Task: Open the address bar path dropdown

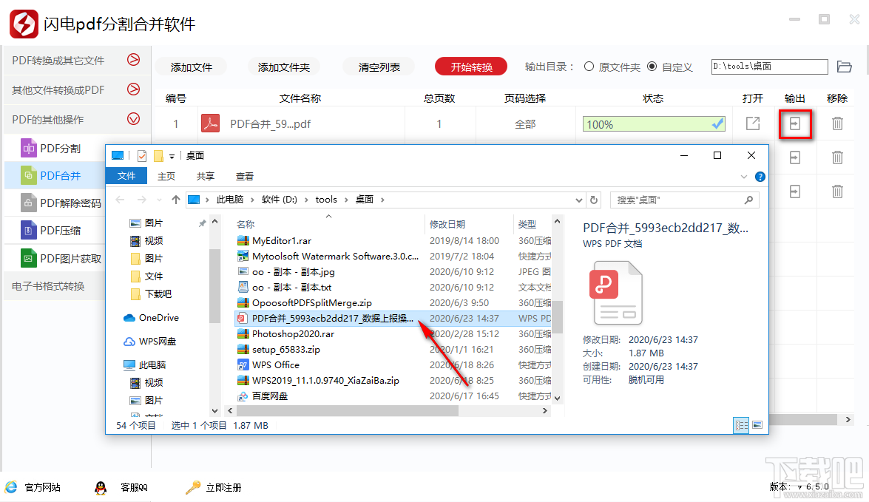Action: 578,199
